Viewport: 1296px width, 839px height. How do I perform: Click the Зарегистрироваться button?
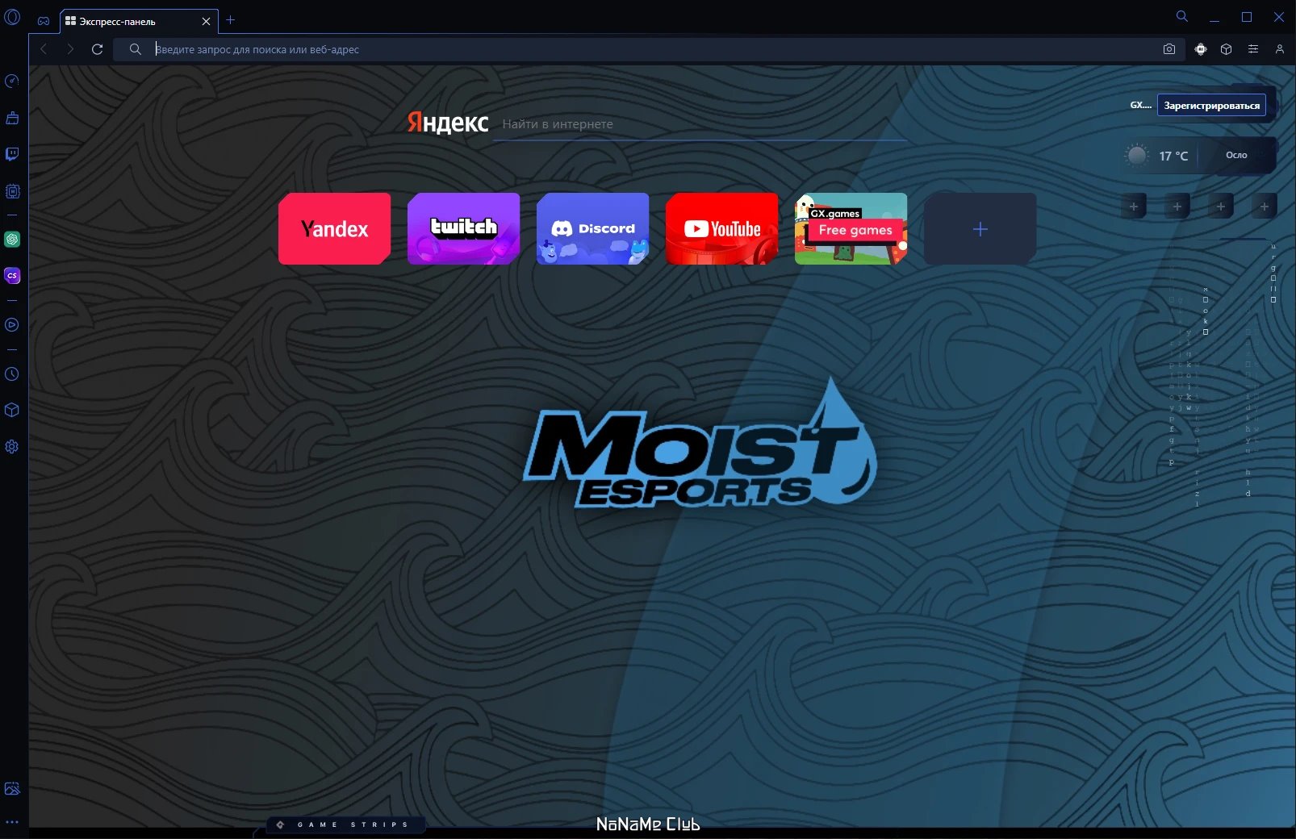tap(1211, 106)
